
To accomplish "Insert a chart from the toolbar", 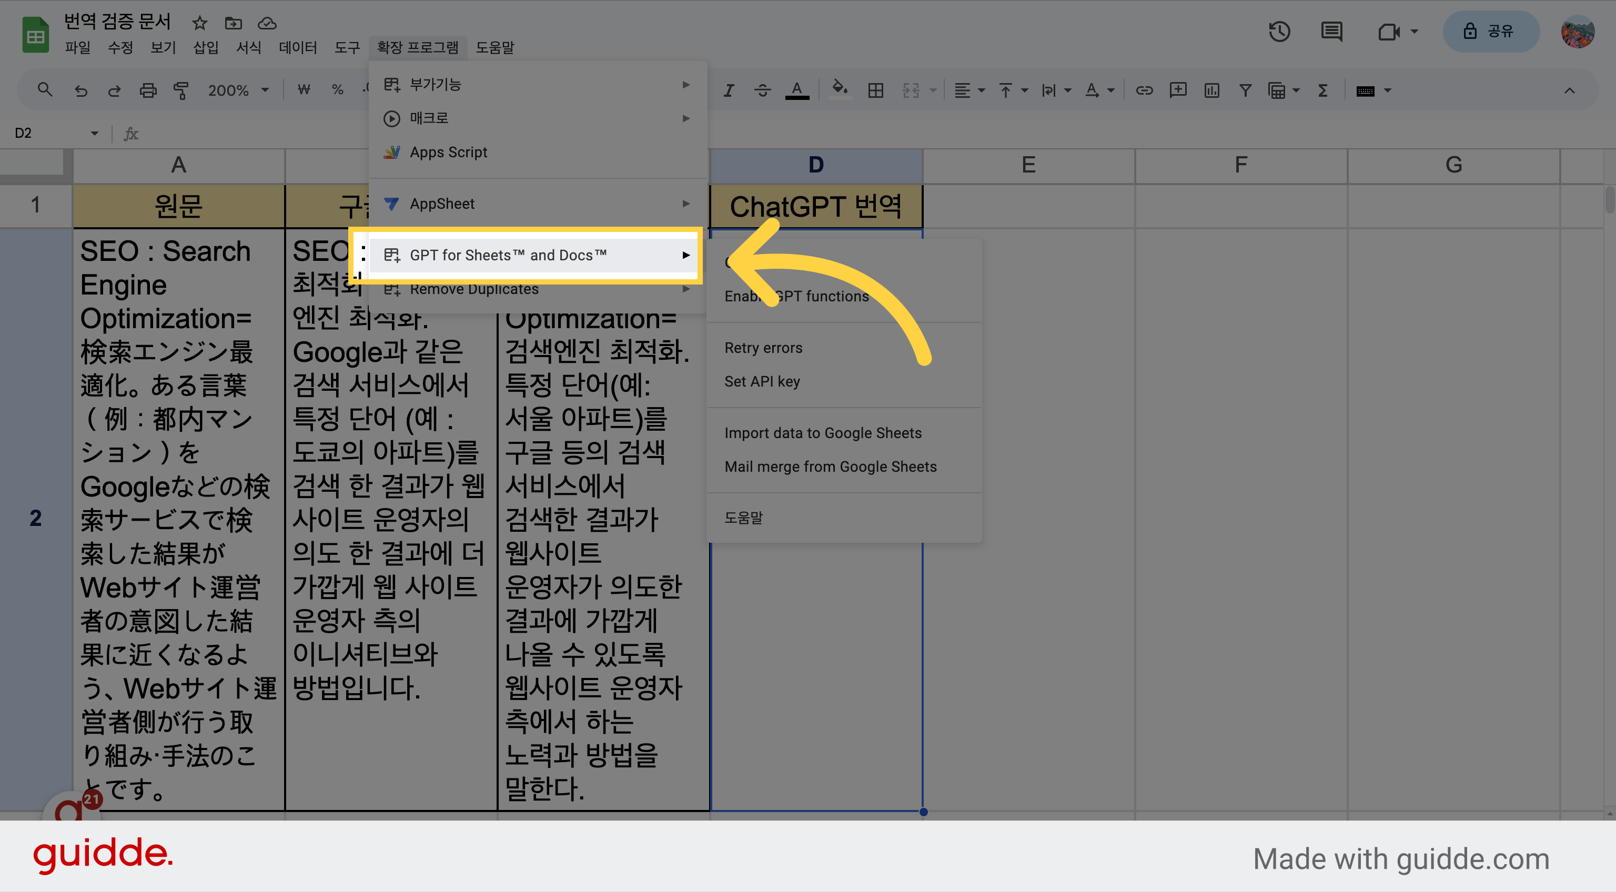I will pos(1212,90).
